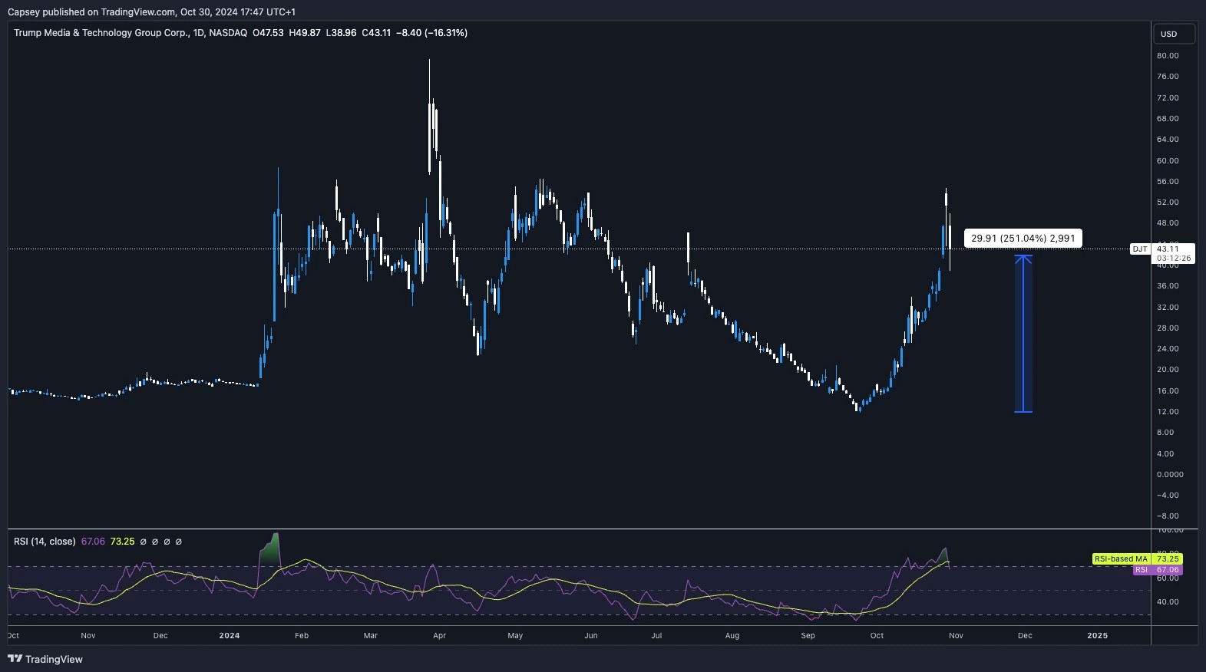This screenshot has height=672, width=1206.
Task: Click the RSI (14, close) indicator legend
Action: click(45, 542)
